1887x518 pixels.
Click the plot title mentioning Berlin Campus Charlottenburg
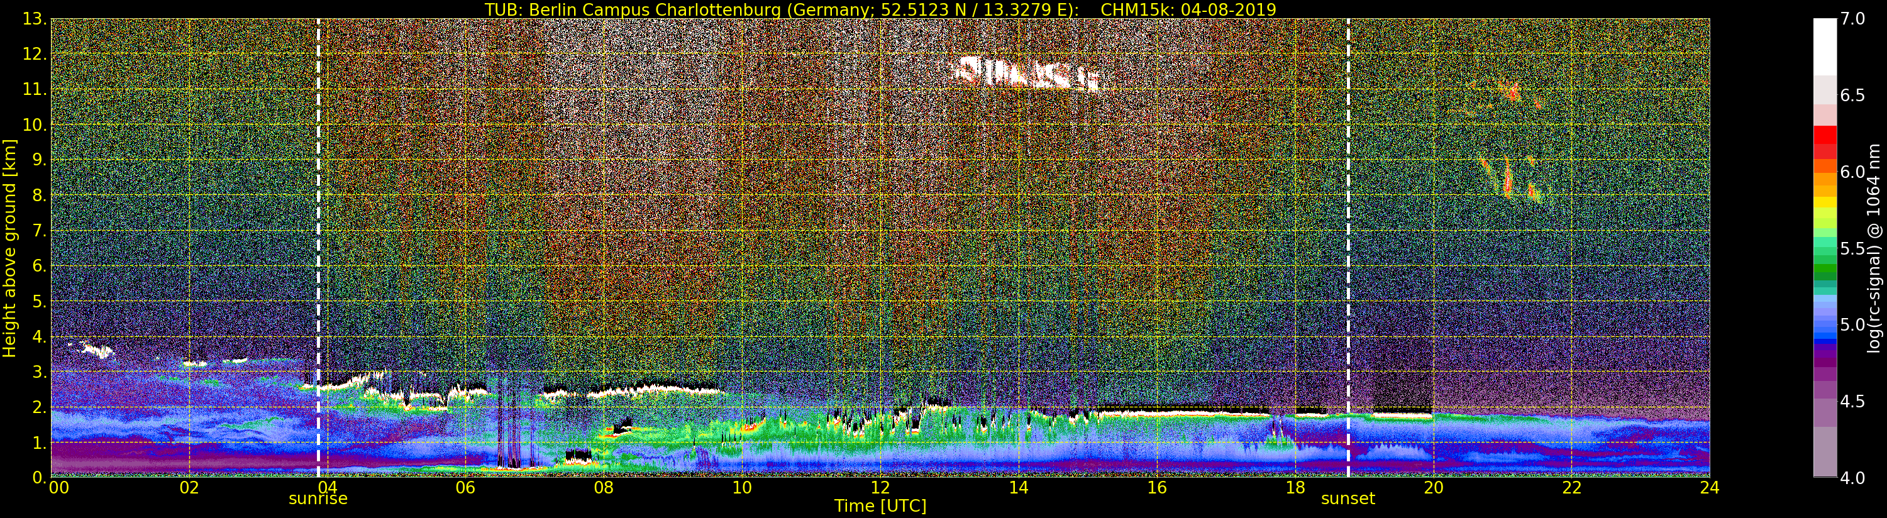tap(880, 9)
